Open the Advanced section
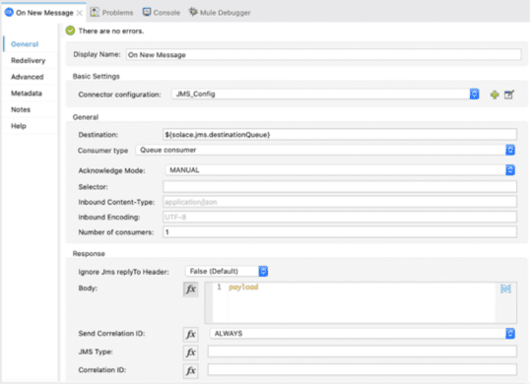This screenshot has height=384, width=531. click(x=28, y=77)
